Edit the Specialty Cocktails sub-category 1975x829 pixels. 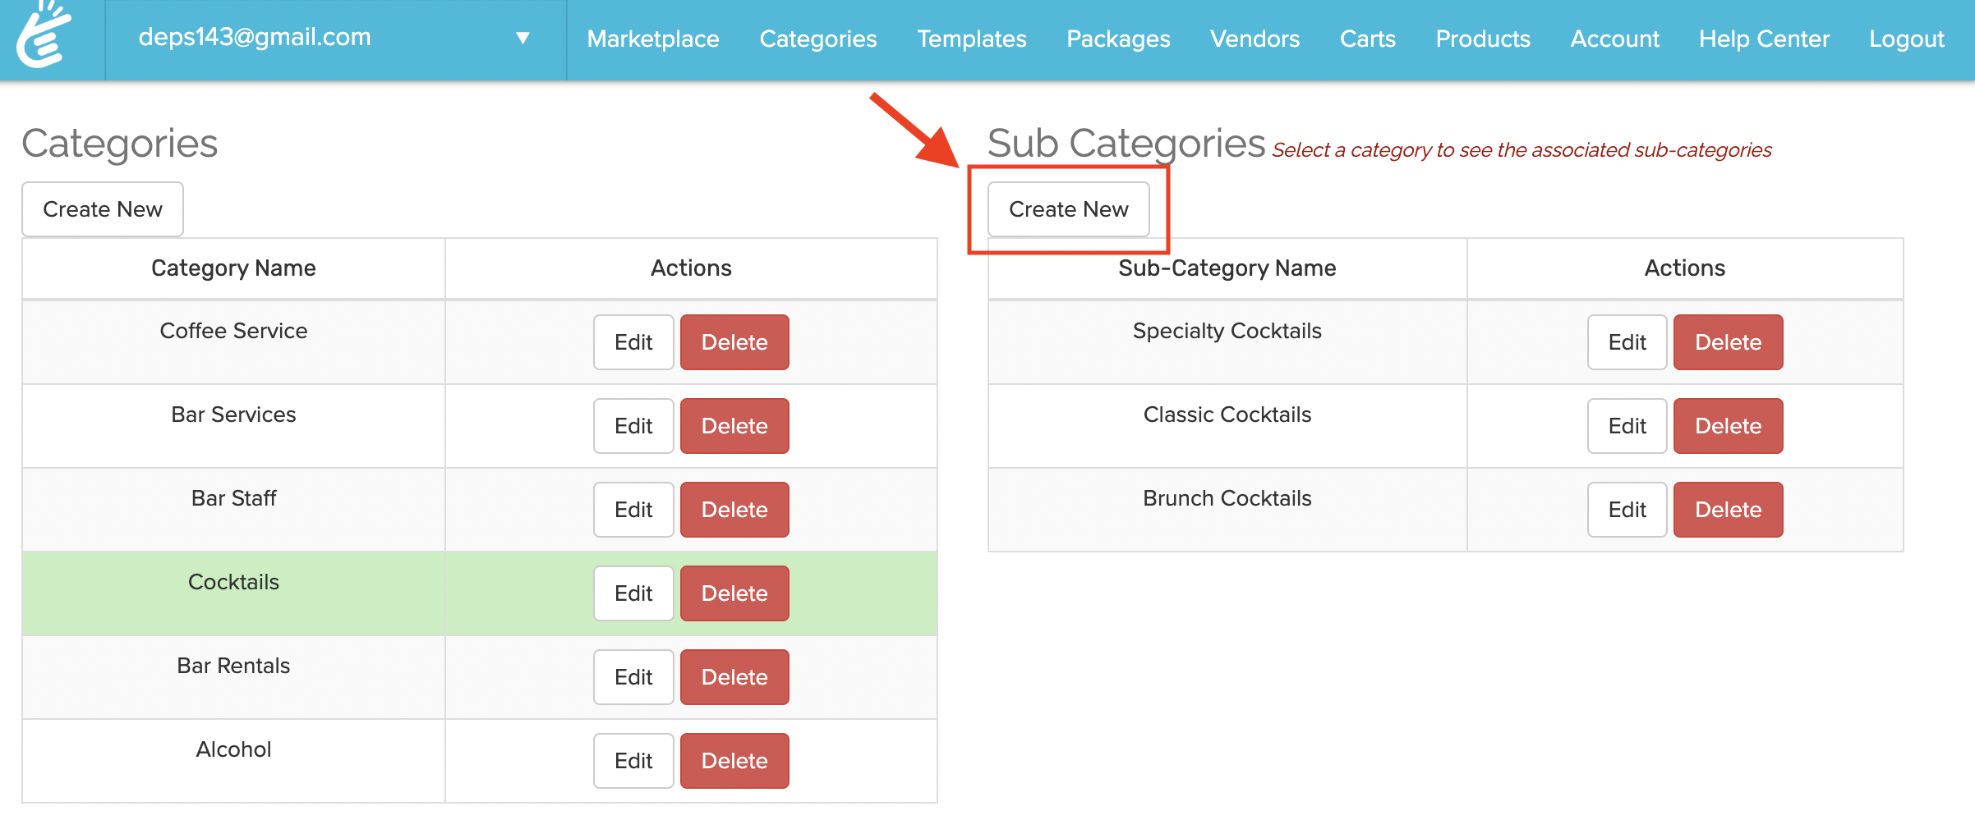pyautogui.click(x=1627, y=342)
